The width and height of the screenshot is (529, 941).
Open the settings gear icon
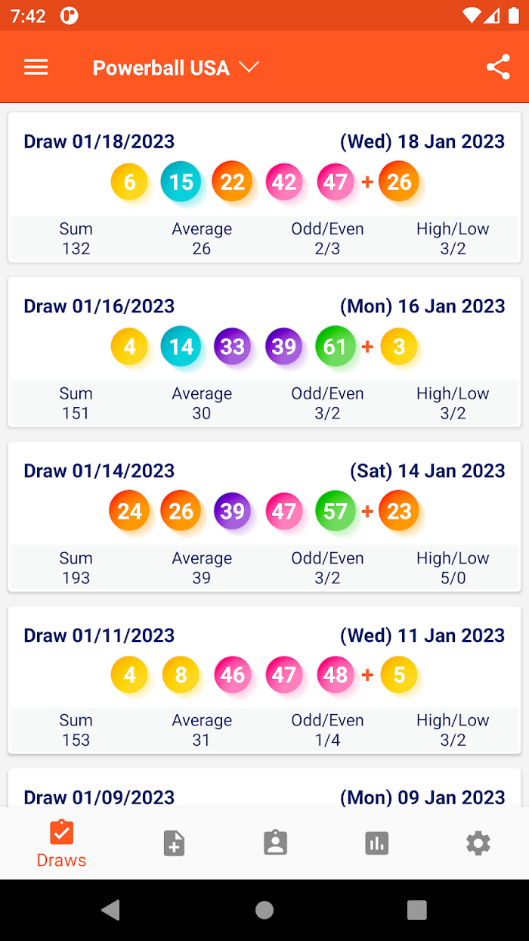[x=478, y=843]
